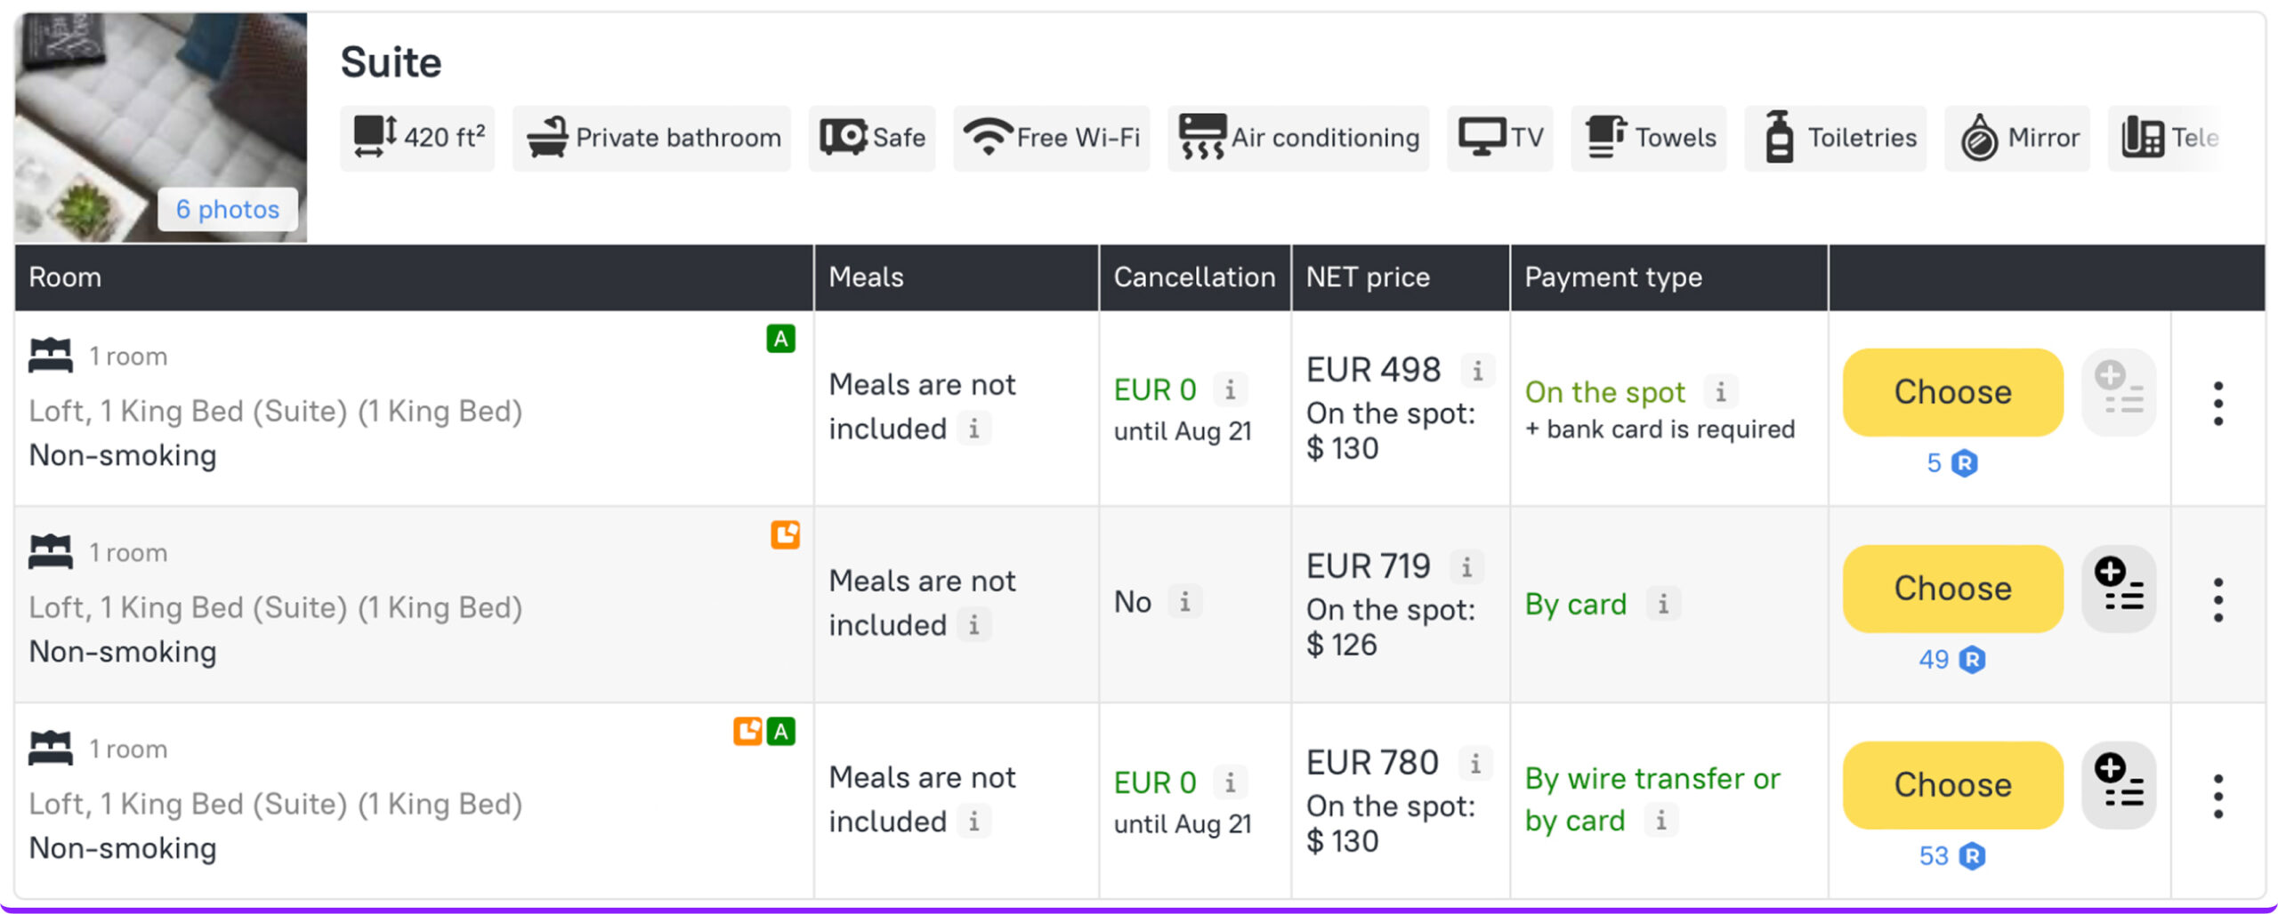
Task: Choose the EUR 498 suite rate
Action: tap(1952, 392)
